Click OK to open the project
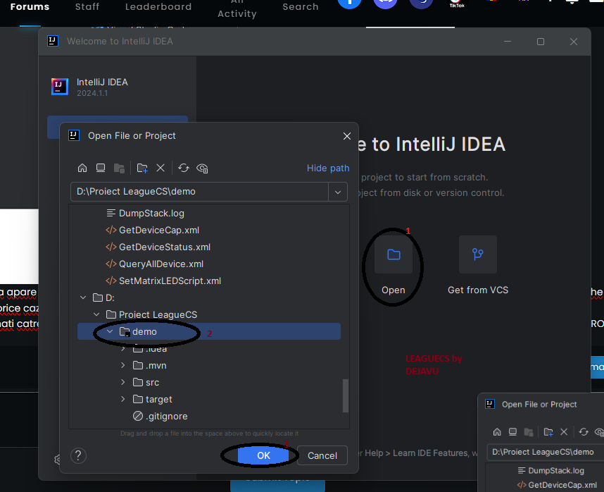This screenshot has width=604, height=492. [263, 455]
